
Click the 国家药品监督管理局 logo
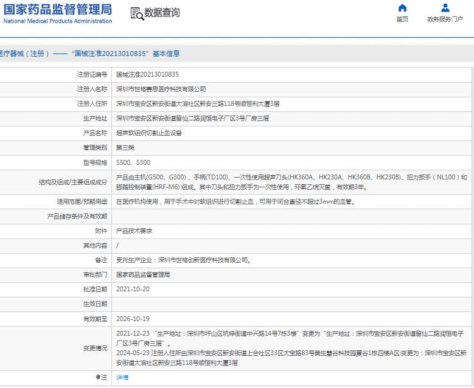58,9
